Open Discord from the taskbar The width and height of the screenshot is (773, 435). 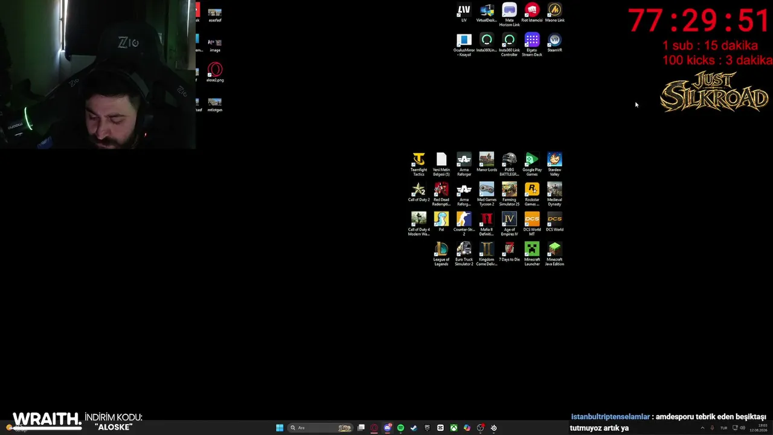click(388, 428)
